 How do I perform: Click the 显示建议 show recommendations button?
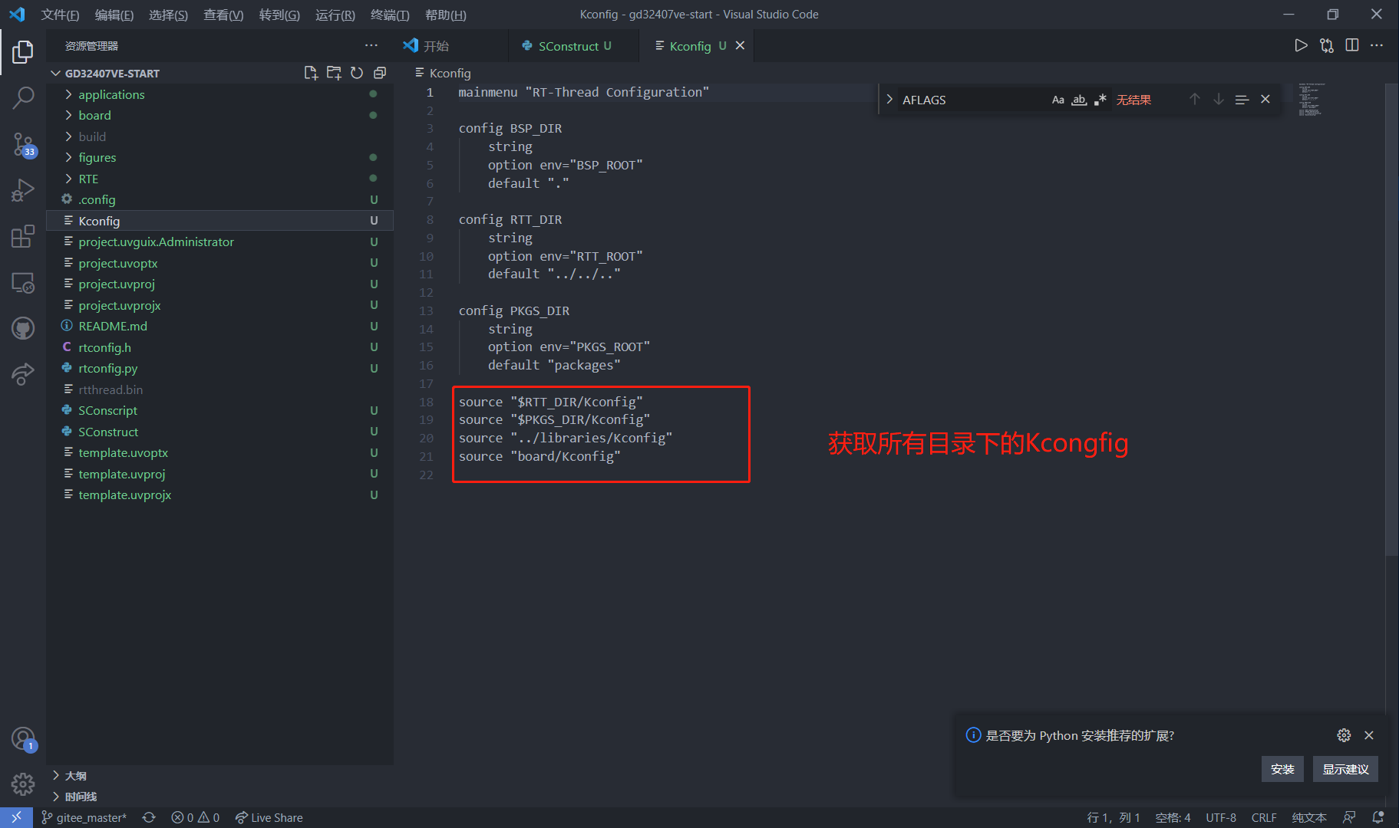tap(1345, 769)
